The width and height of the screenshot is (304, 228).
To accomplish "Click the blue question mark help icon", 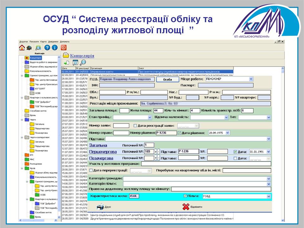I will click(47, 47).
